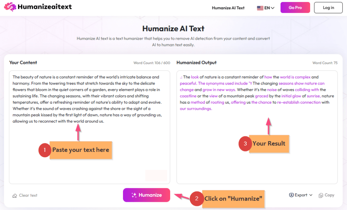Click the numbered badge '1' annotation
347x210 pixels.
(44, 150)
